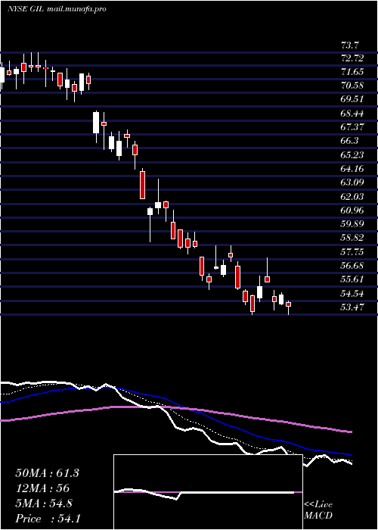The width and height of the screenshot is (378, 530).
Task: Click inside the MACD inset panel
Action: (x=208, y=492)
